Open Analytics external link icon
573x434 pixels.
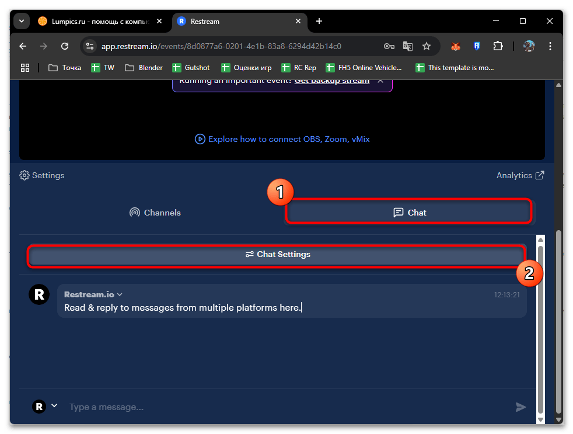click(x=540, y=175)
